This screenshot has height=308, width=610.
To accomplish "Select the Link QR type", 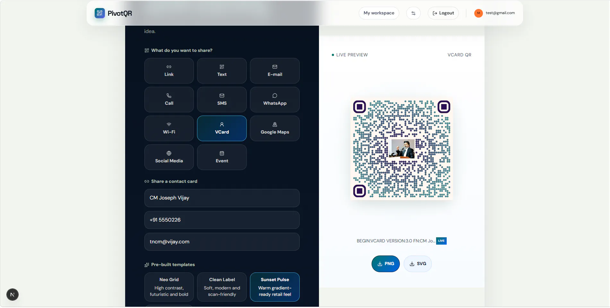I will [169, 71].
